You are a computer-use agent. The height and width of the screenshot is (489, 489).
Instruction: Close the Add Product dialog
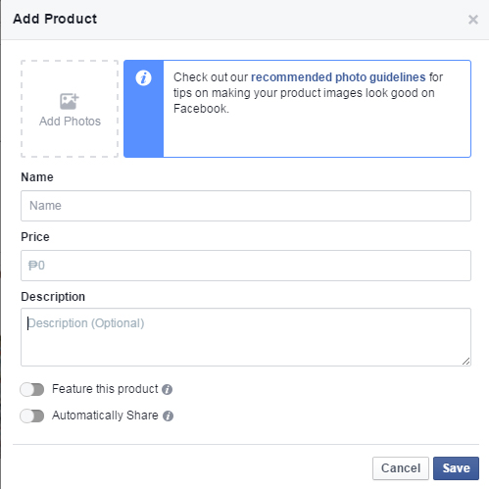pyautogui.click(x=473, y=20)
